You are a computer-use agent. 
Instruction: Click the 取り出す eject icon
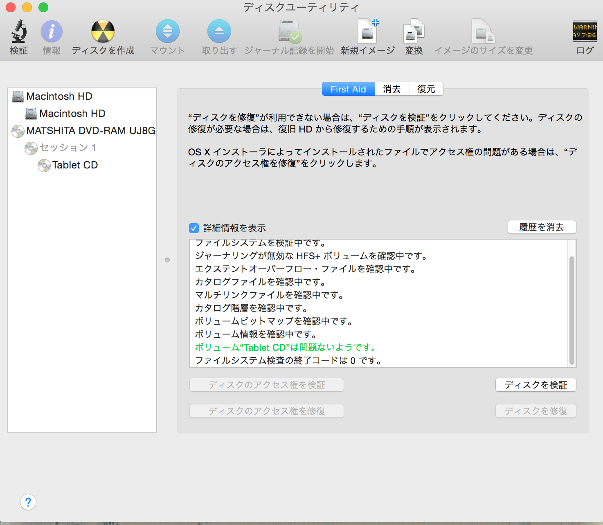219,32
